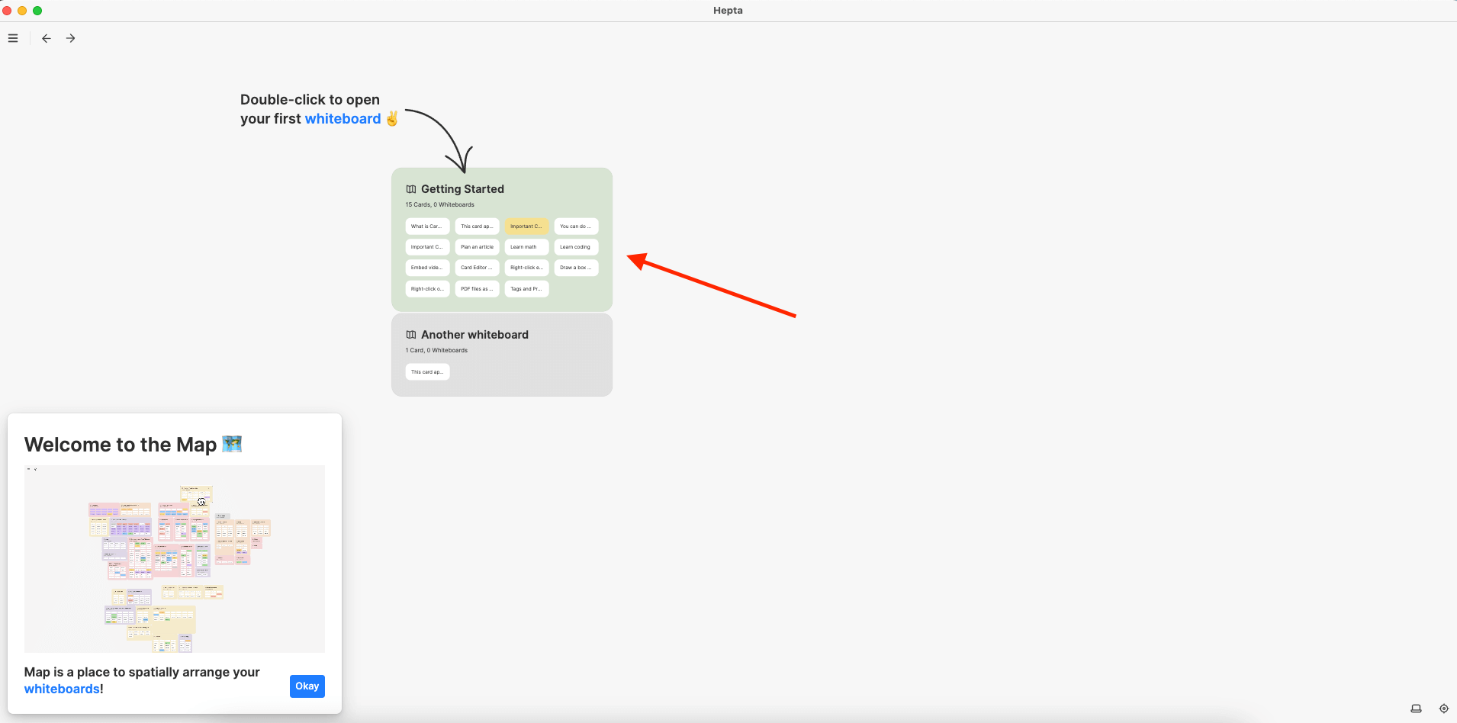Click the map icon beside Another whiteboard
The image size is (1457, 723).
coord(411,335)
